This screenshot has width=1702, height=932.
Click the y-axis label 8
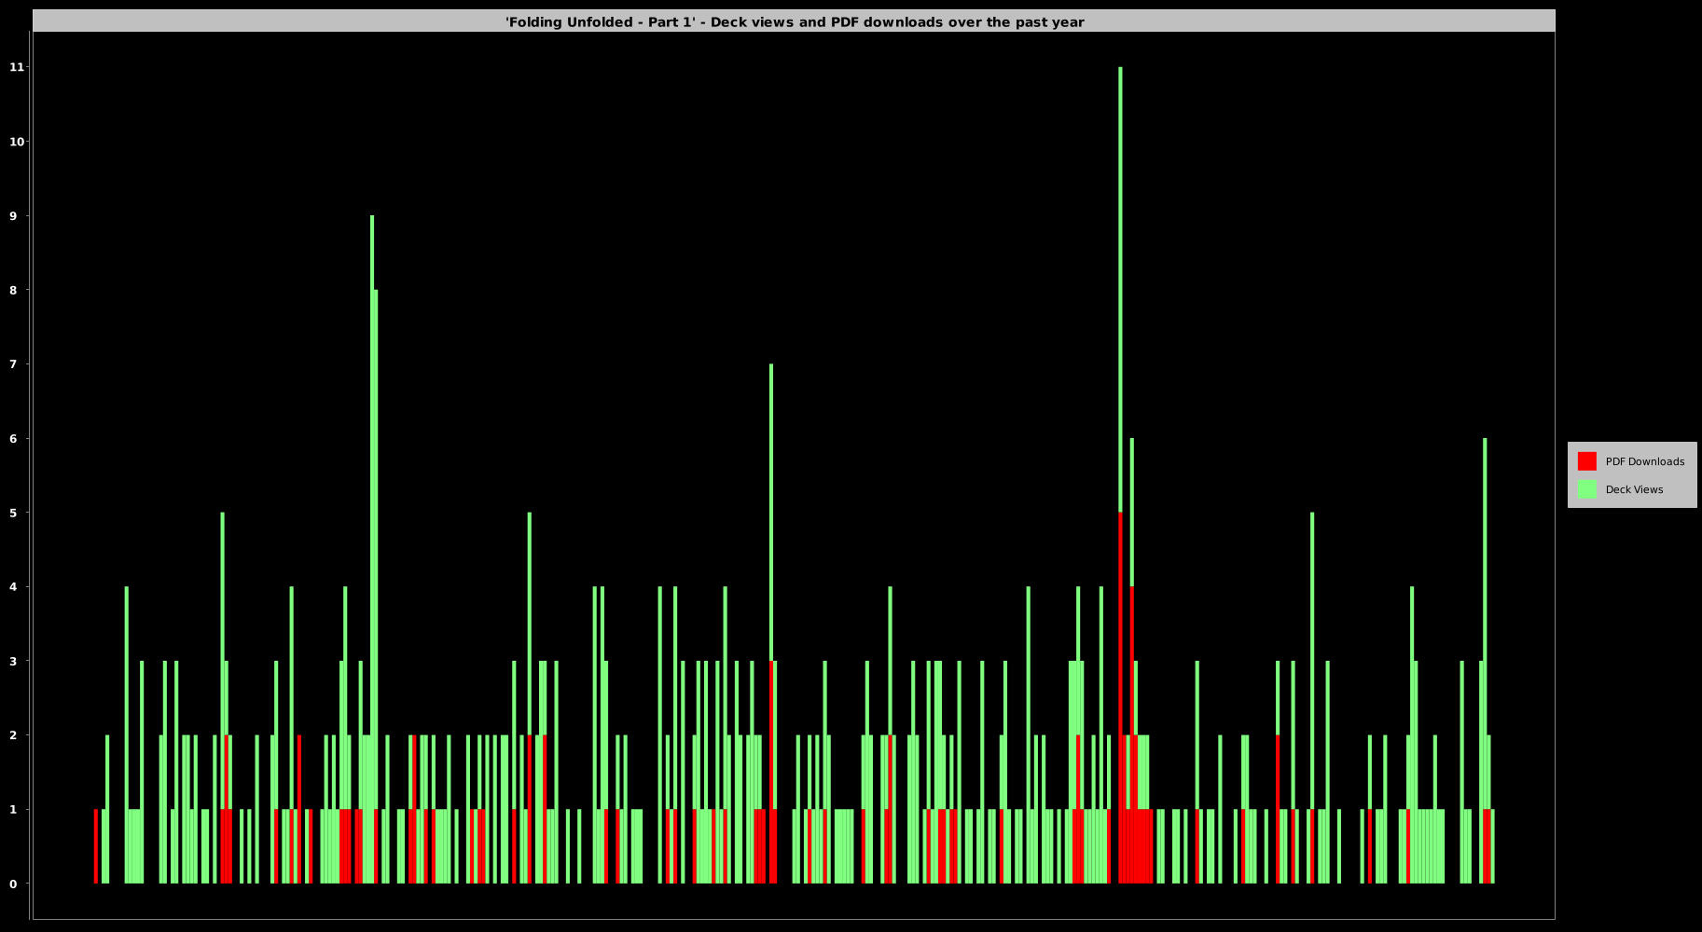pyautogui.click(x=13, y=290)
